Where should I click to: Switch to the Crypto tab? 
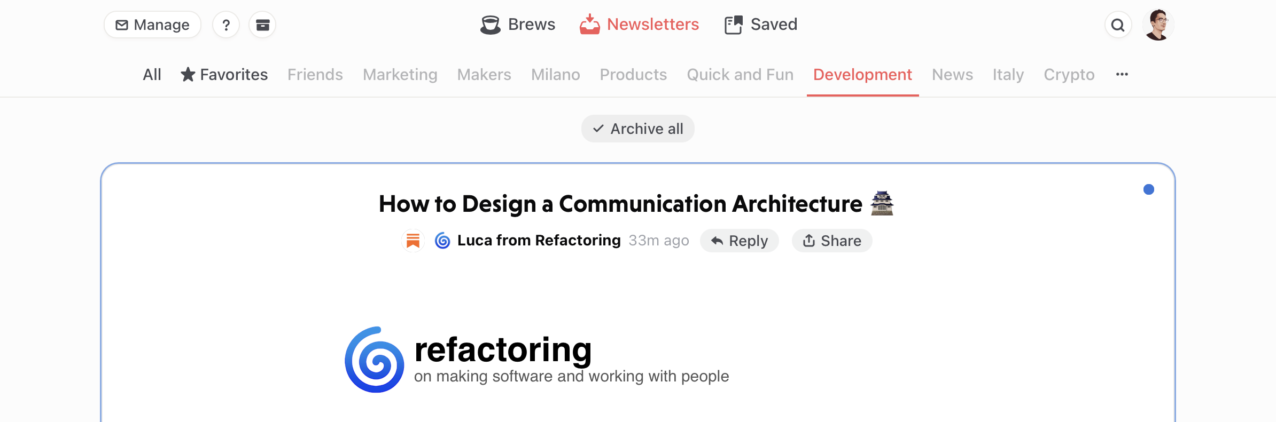point(1069,75)
